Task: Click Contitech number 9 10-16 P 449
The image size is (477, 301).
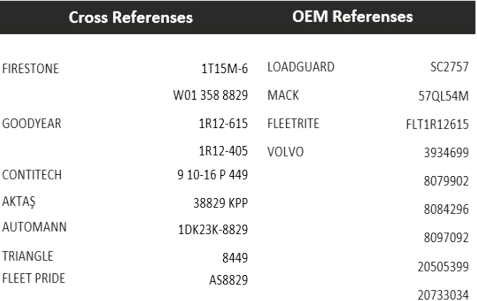Action: [212, 175]
